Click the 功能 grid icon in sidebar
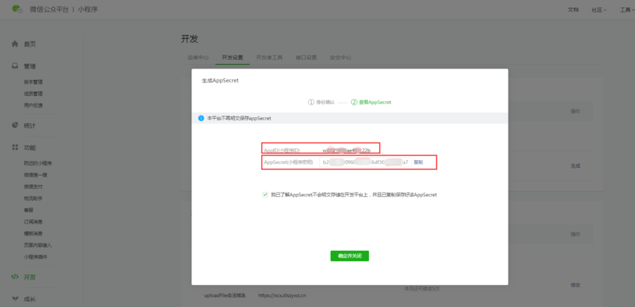635x307 pixels. pyautogui.click(x=15, y=148)
